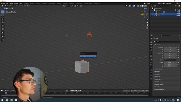Viewport: 181px width, 102px height.
Task: Jump to the timeline end frame button
Action: click(81, 91)
